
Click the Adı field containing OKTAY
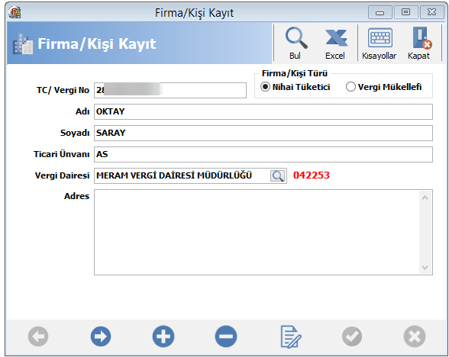[x=263, y=111]
